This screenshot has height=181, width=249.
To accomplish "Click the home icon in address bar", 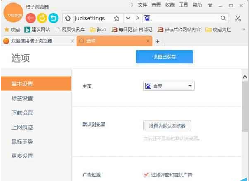I will pyautogui.click(x=67, y=19).
